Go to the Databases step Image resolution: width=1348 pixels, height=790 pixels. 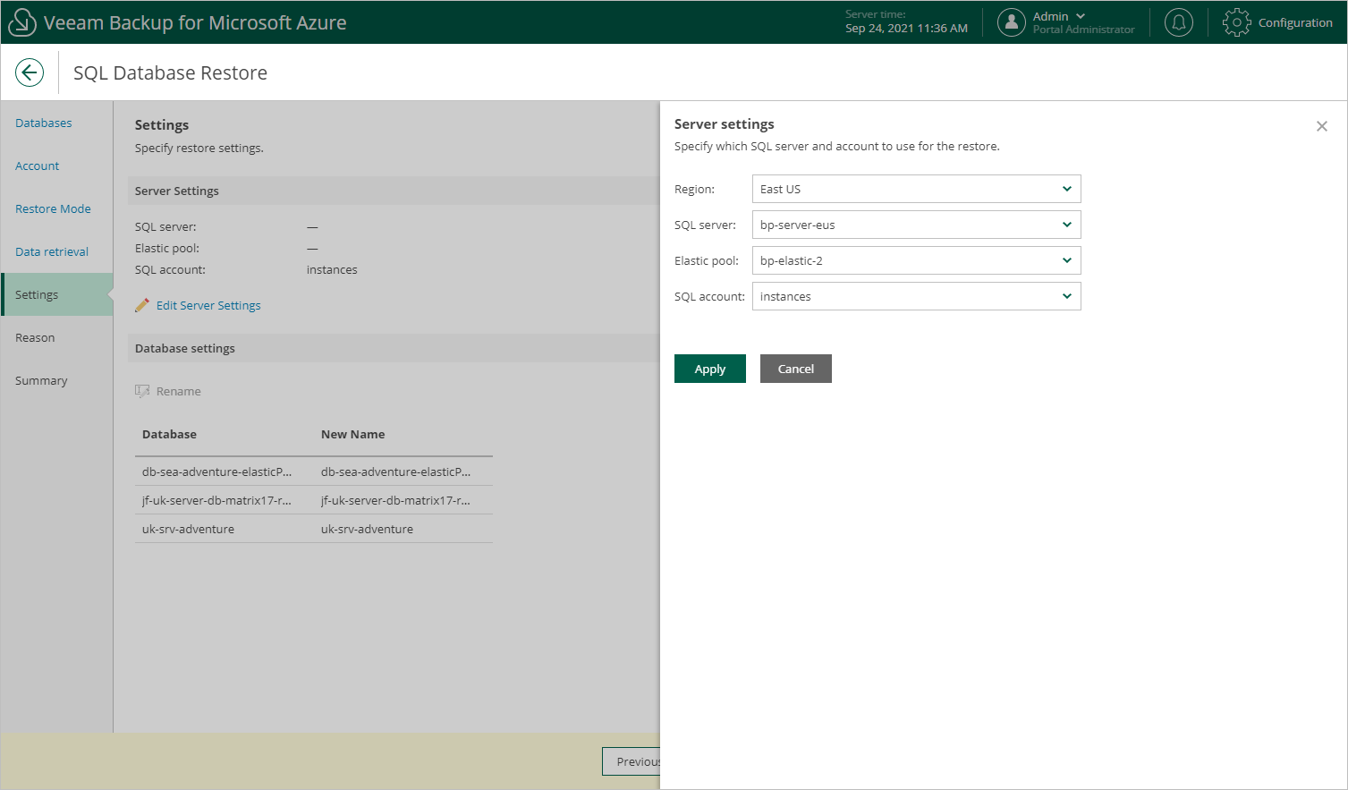44,123
